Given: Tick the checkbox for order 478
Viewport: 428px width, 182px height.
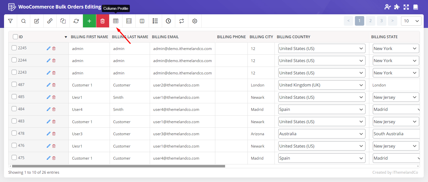Looking at the screenshot, I should click(x=14, y=133).
